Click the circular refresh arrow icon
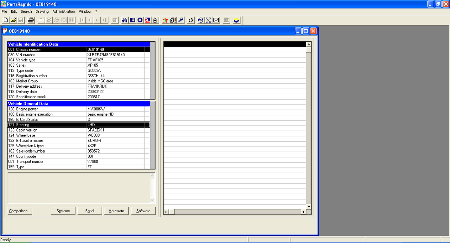Viewport: 450px width, 243px height. click(191, 20)
